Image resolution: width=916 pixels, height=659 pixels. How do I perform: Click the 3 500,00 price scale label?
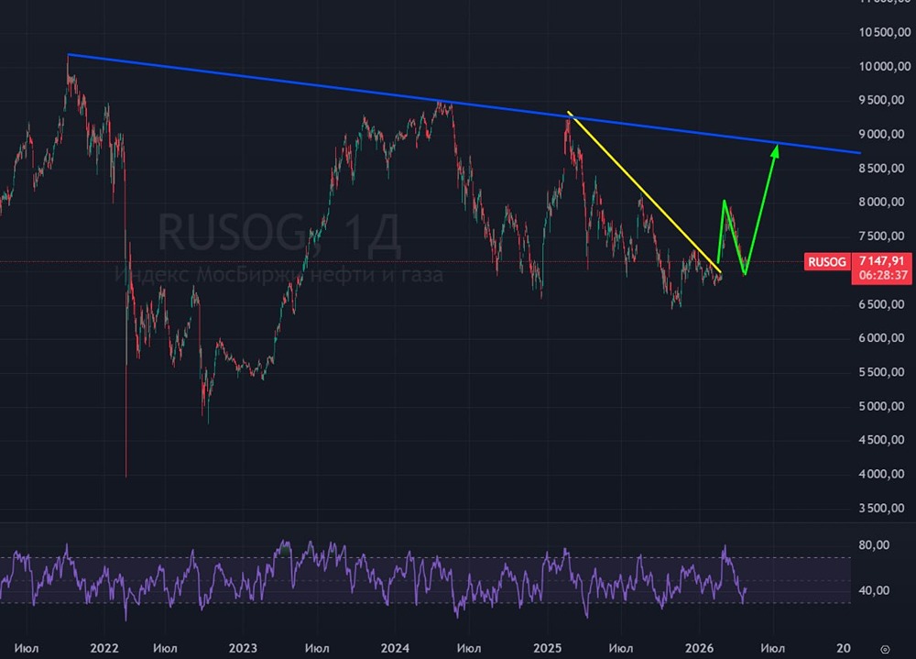tap(881, 508)
